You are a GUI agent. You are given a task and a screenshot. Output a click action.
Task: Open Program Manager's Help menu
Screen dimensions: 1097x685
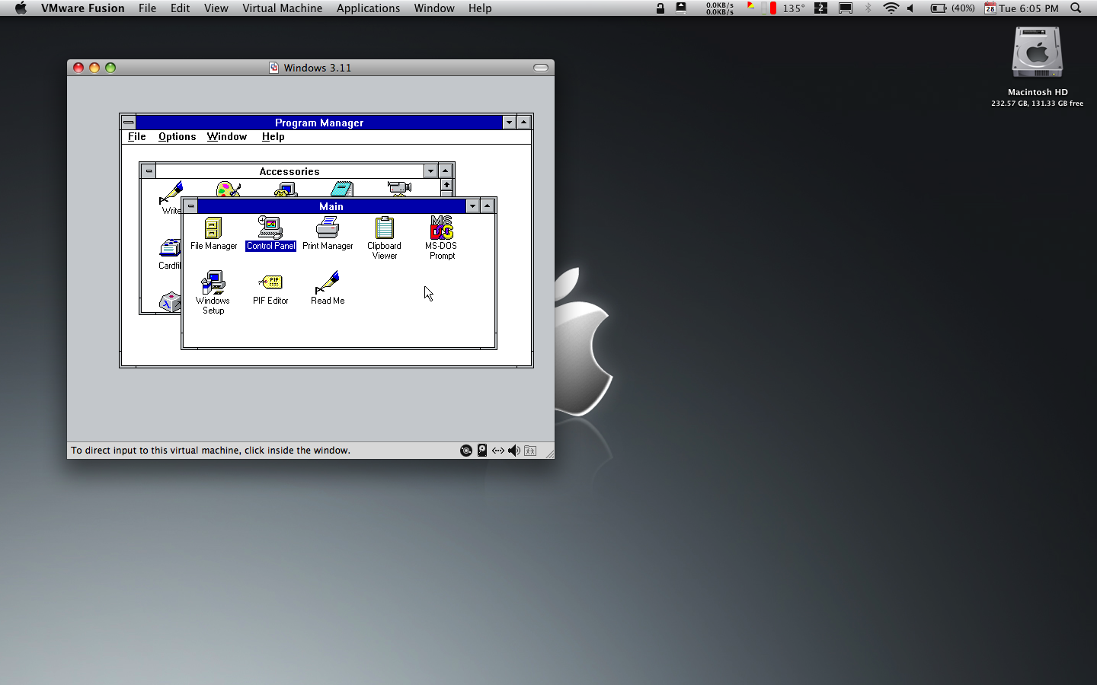click(273, 137)
